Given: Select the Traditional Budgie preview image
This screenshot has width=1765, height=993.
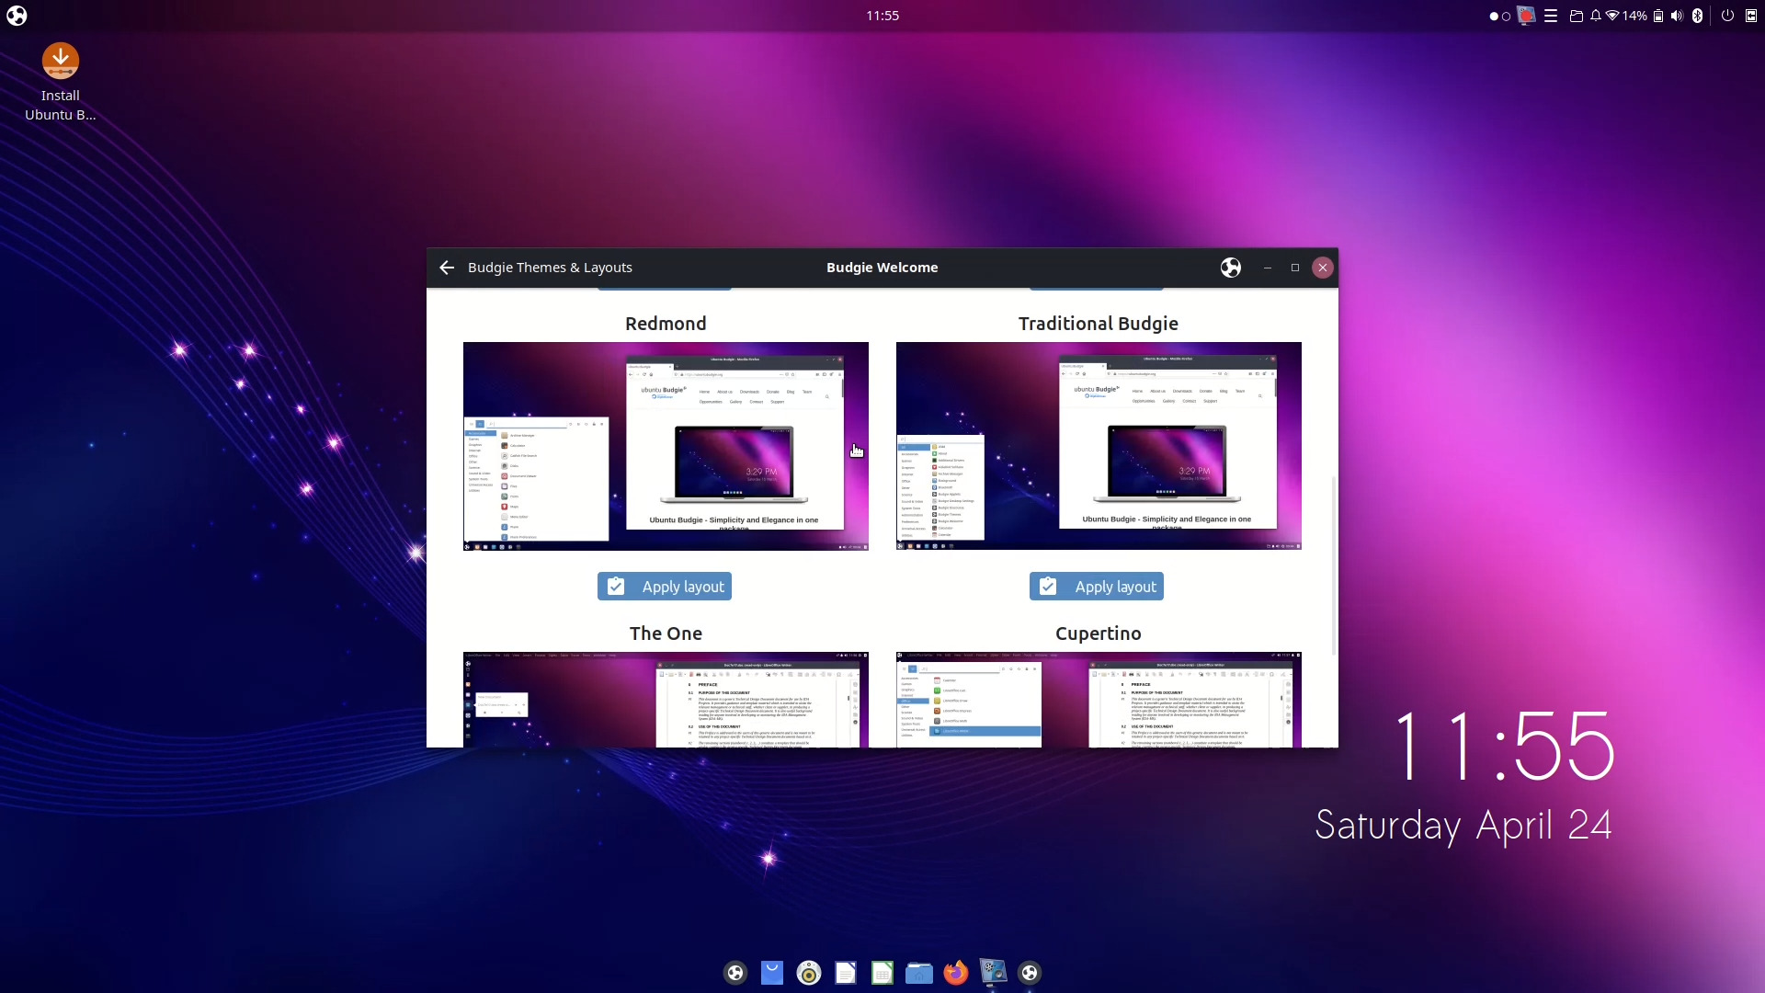Looking at the screenshot, I should pyautogui.click(x=1099, y=446).
